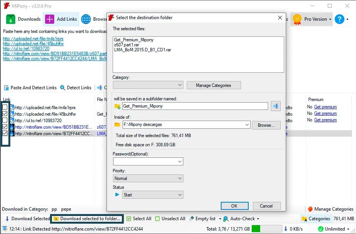Image resolution: width=356 pixels, height=234 pixels.
Task: Uncheck the nitroflare B72FF4412CC row checkbox
Action: tap(5, 133)
